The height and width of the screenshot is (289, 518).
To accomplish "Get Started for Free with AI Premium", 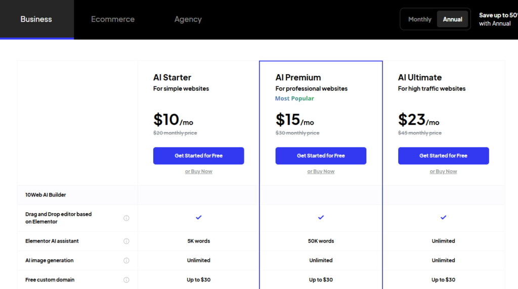I will (321, 156).
